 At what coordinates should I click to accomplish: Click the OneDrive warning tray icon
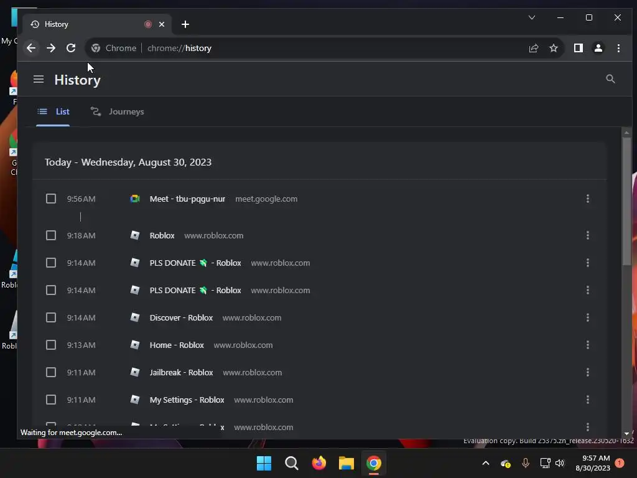coord(505,463)
